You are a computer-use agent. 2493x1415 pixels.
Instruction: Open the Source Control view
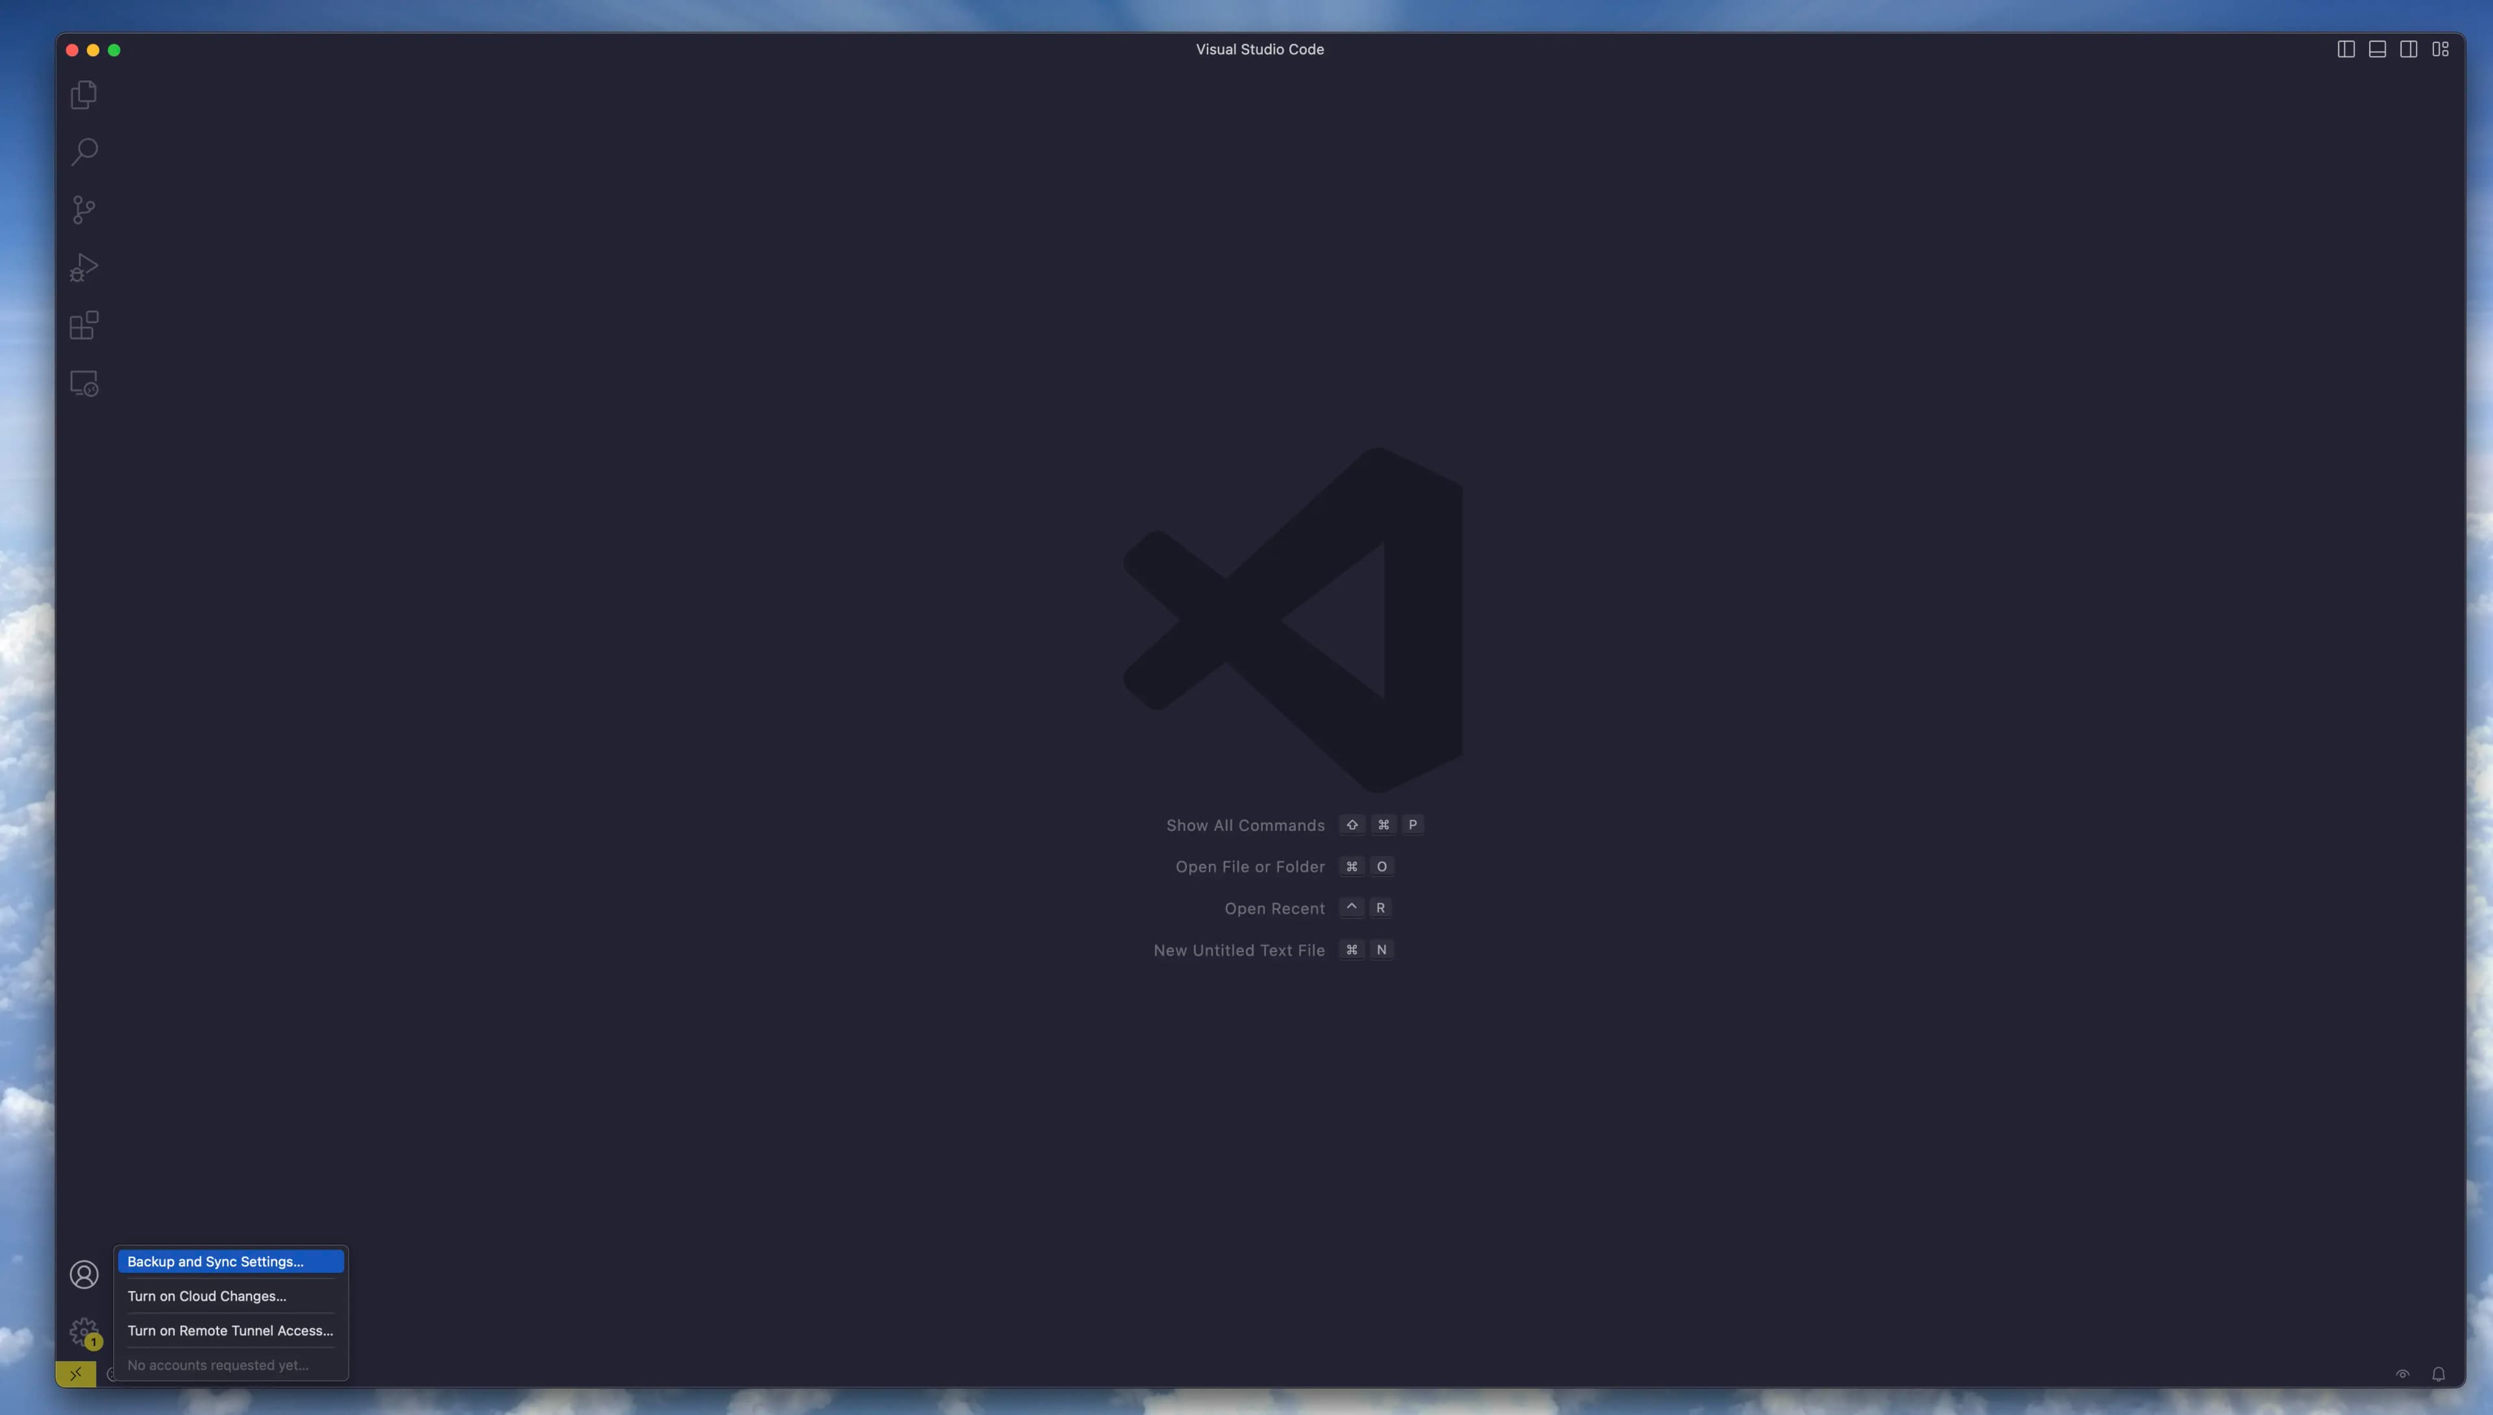point(84,210)
